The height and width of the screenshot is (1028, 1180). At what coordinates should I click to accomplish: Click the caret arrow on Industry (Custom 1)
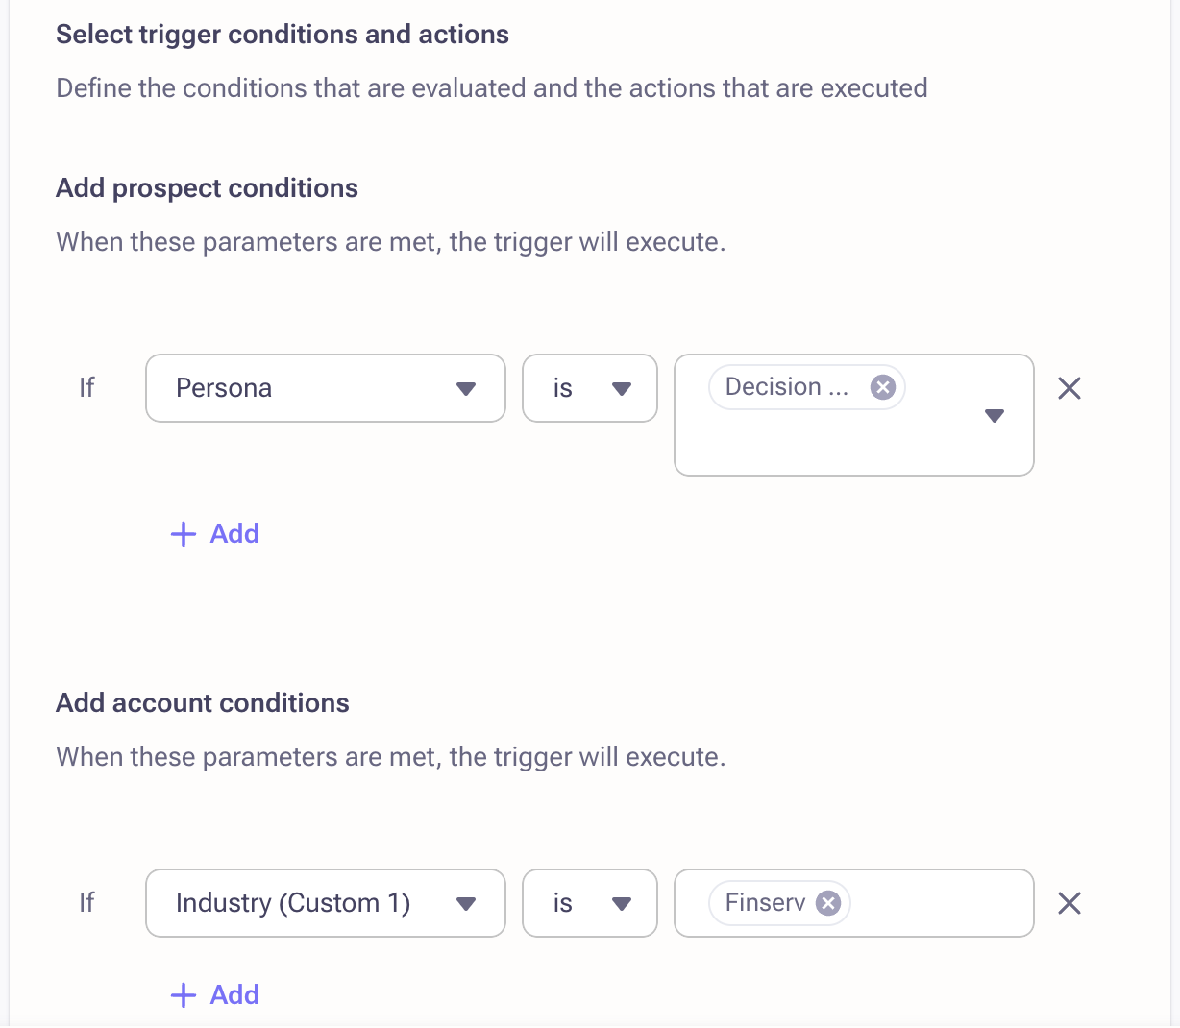466,903
